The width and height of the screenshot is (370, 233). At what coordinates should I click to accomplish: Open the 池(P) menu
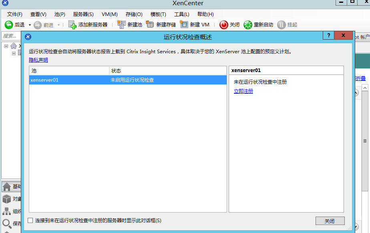(x=60, y=14)
